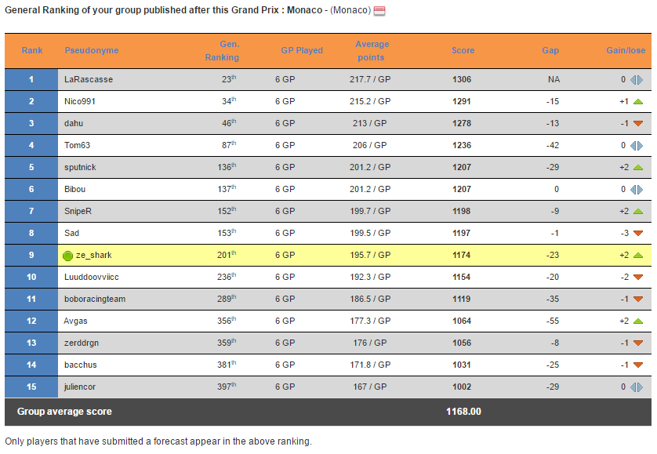Open the LaRascasse player name
Viewport: 657px width, 454px height.
tap(89, 79)
